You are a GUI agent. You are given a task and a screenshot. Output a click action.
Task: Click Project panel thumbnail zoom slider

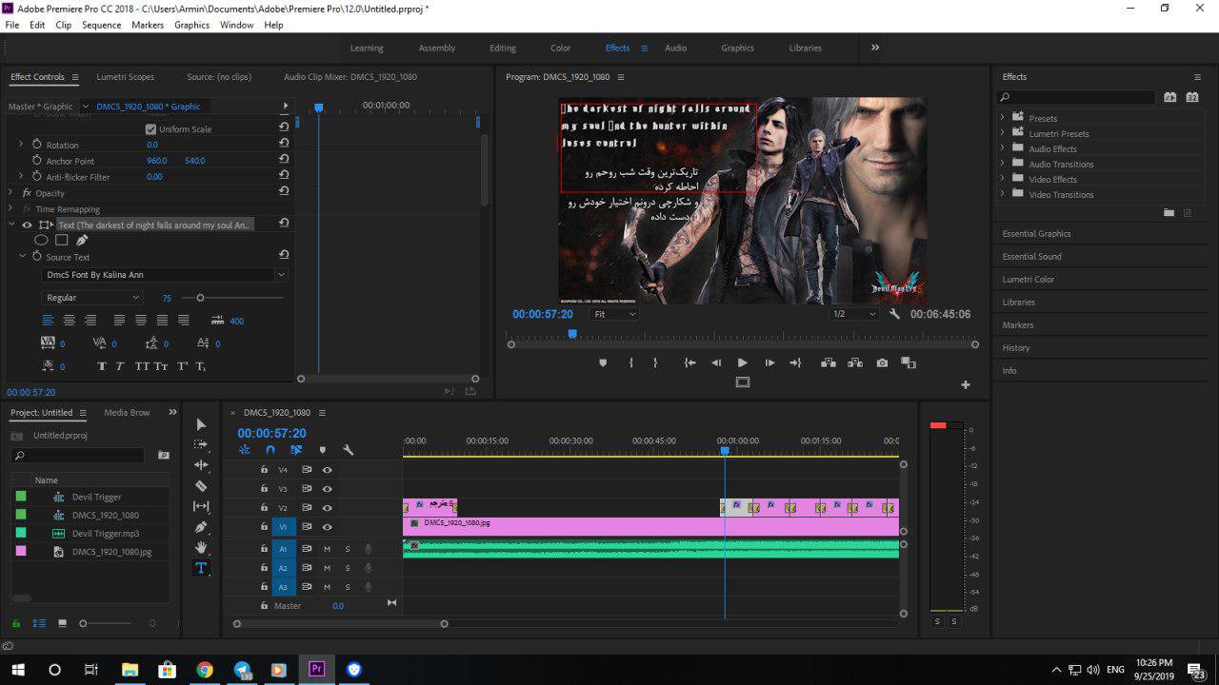tap(83, 623)
